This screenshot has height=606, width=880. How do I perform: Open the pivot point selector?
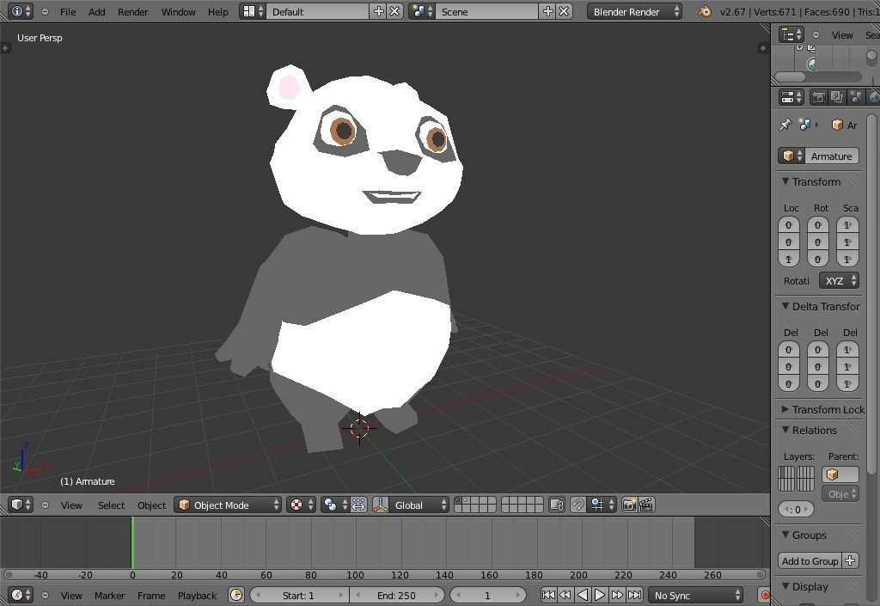[335, 505]
